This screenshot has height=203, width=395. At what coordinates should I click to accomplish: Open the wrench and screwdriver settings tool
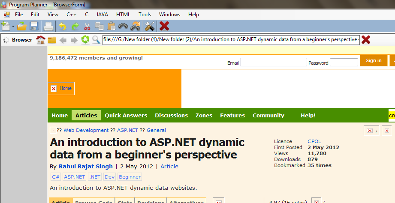[149, 27]
